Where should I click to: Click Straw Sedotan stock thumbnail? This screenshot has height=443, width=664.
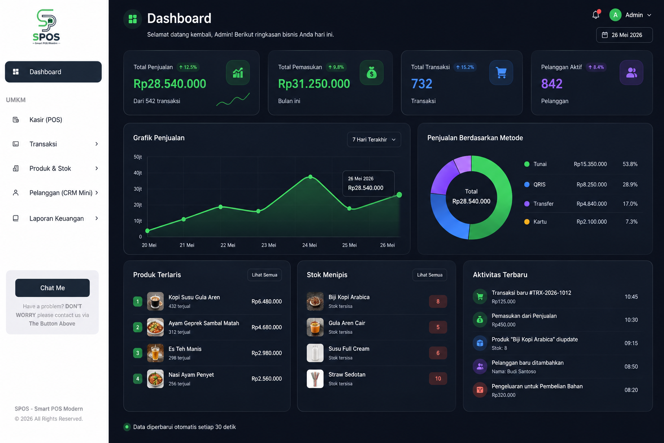click(x=315, y=379)
